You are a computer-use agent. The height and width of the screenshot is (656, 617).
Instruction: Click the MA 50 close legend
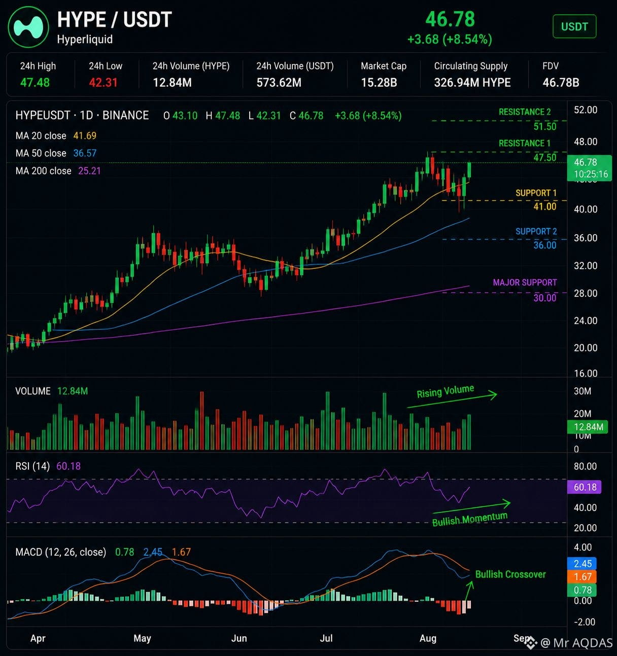(x=56, y=153)
